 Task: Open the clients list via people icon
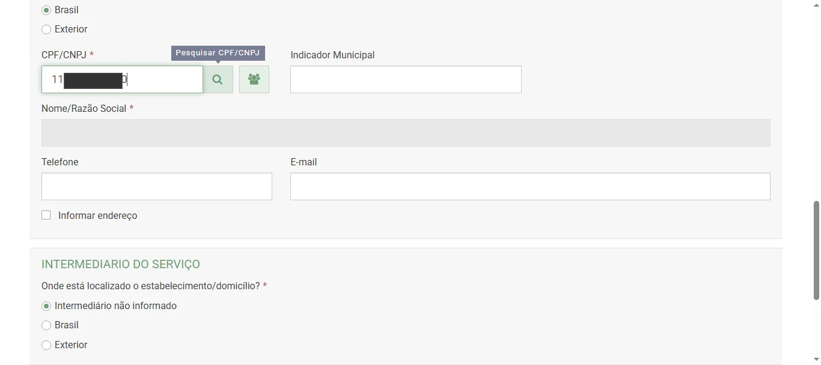(254, 79)
